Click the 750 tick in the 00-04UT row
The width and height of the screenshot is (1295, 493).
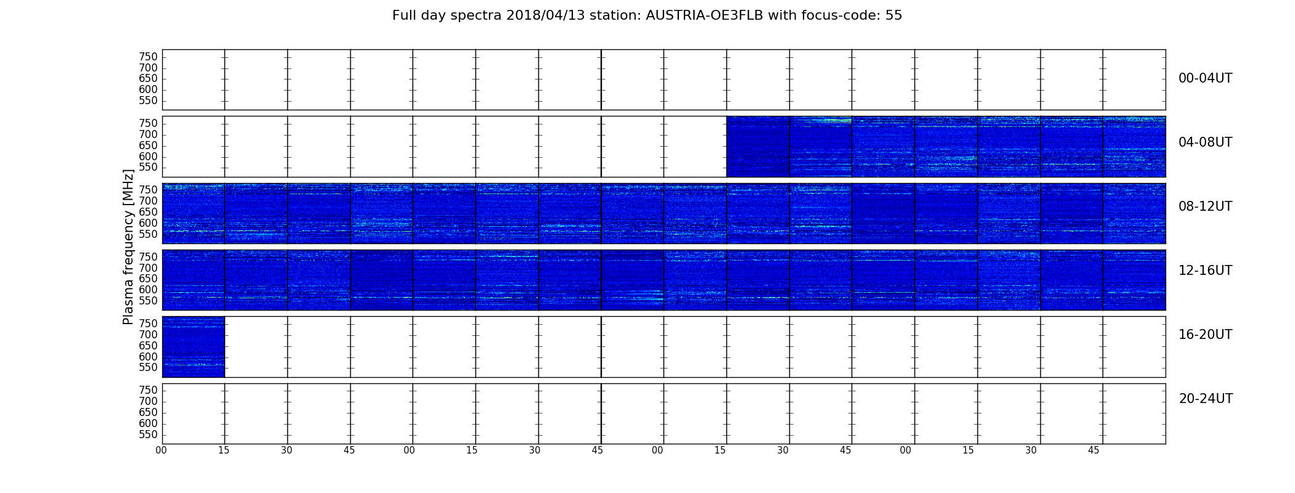148,57
